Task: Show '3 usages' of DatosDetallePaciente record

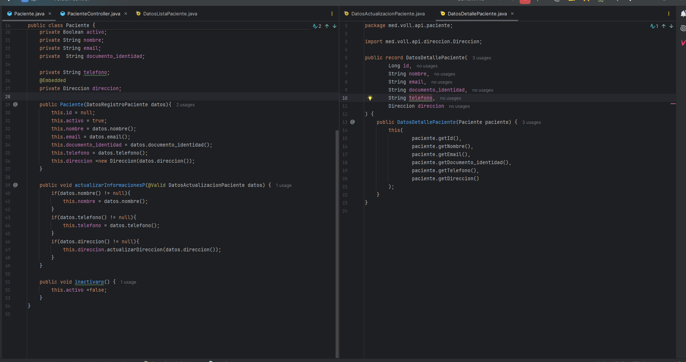Action: [x=482, y=58]
